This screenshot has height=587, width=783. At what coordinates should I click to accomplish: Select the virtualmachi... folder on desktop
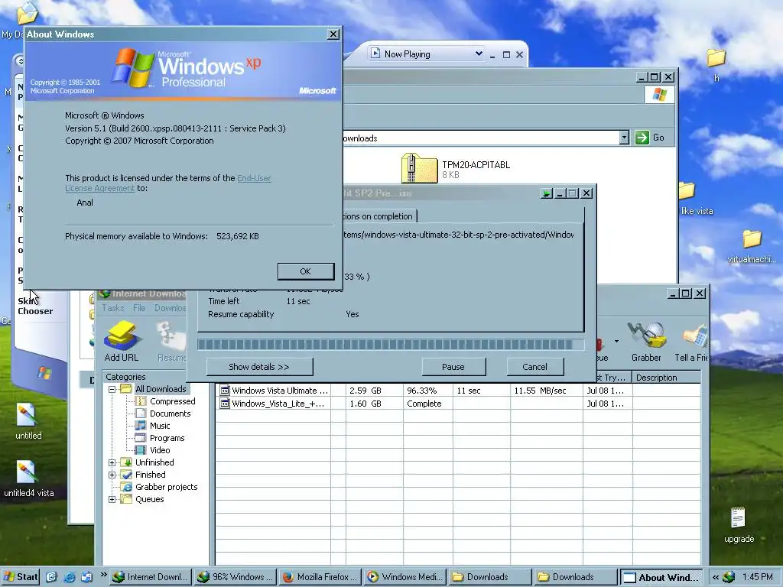point(752,239)
